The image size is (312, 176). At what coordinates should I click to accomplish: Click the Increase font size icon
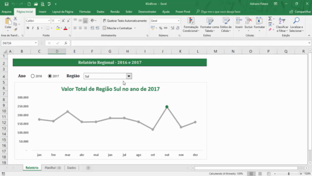63,21
